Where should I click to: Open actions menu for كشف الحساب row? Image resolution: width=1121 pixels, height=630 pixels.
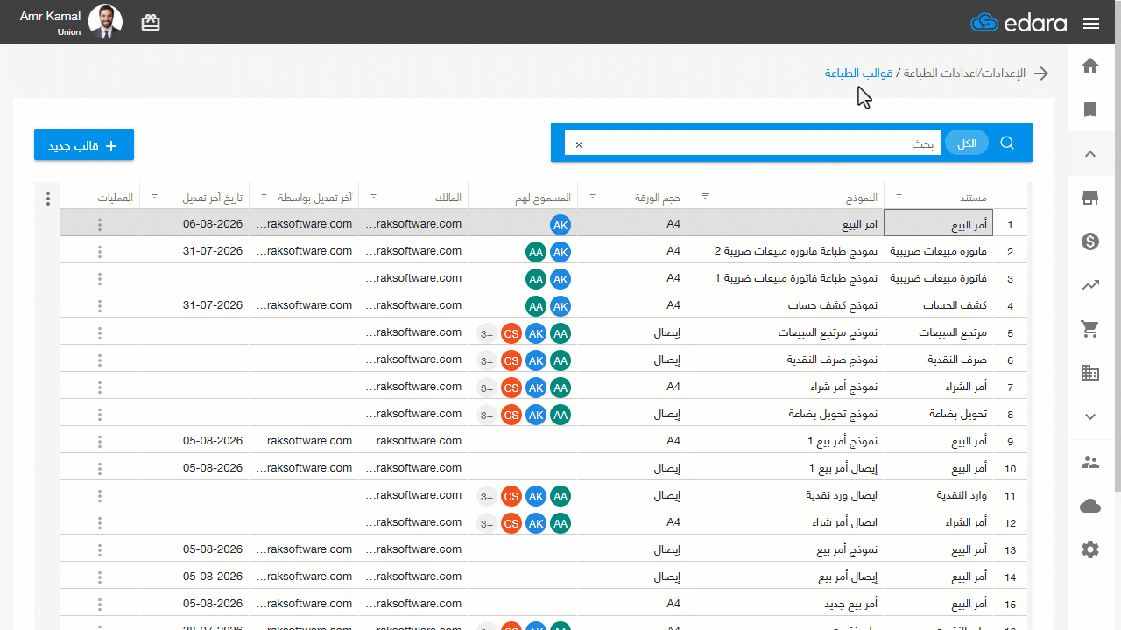(x=100, y=306)
